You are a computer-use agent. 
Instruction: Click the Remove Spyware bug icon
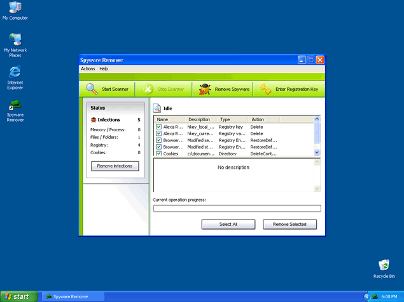[x=205, y=89]
